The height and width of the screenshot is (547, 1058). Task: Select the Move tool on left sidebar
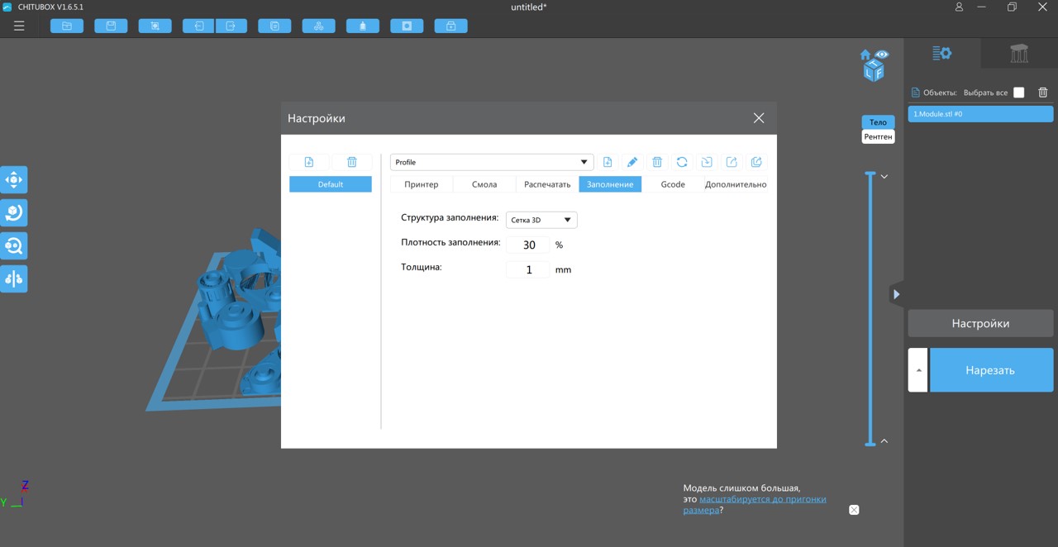point(14,180)
